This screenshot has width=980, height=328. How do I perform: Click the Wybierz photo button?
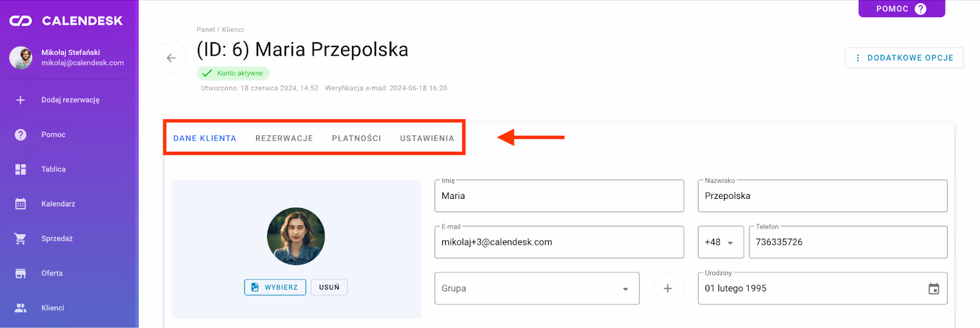click(275, 287)
